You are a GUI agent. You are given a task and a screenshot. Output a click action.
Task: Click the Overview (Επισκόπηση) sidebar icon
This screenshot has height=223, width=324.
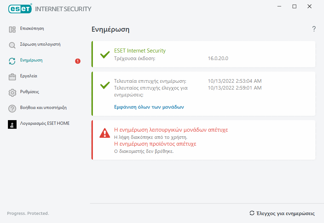click(12, 29)
